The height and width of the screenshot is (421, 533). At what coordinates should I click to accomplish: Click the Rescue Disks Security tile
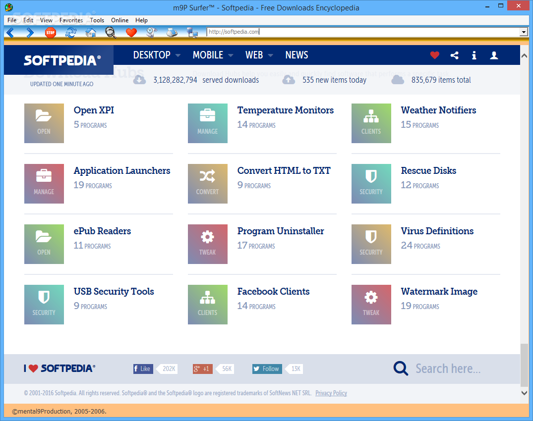[x=371, y=184]
